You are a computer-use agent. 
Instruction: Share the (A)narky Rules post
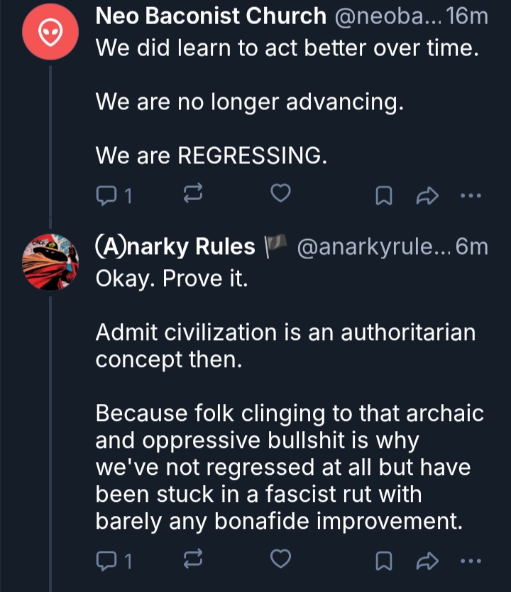(x=428, y=561)
